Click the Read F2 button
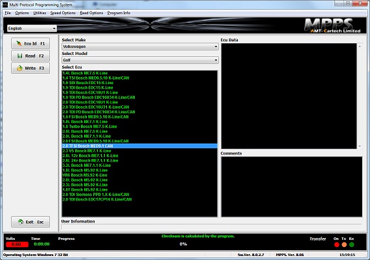The height and width of the screenshot is (260, 370). click(30, 56)
